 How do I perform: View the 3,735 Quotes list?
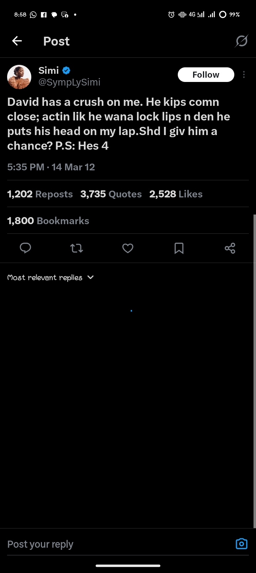coord(111,194)
